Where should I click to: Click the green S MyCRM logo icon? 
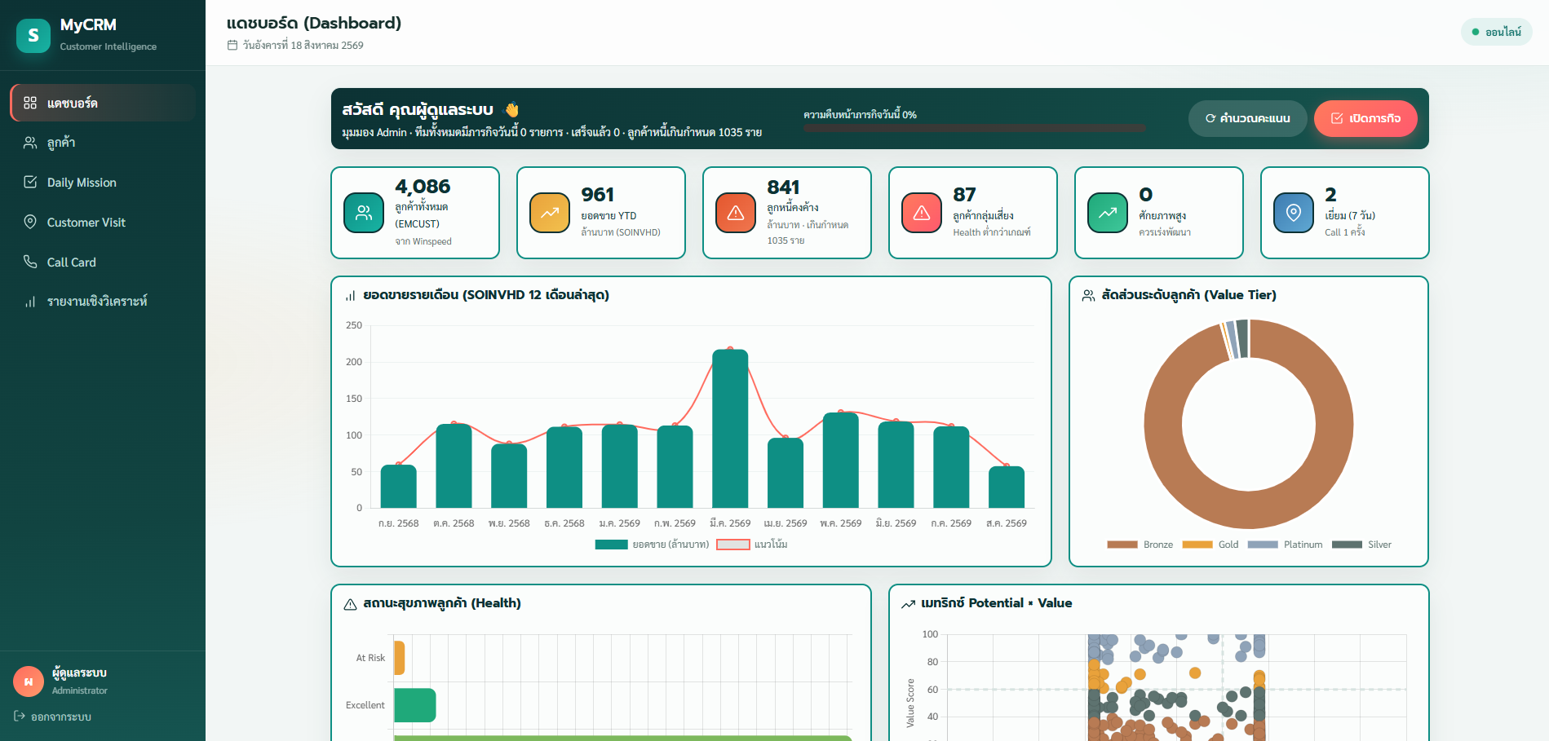[33, 35]
